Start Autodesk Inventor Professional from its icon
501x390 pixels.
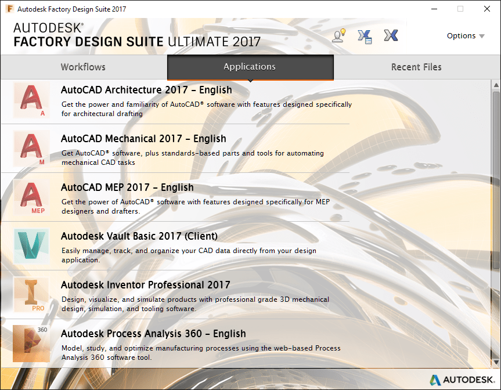click(x=30, y=295)
